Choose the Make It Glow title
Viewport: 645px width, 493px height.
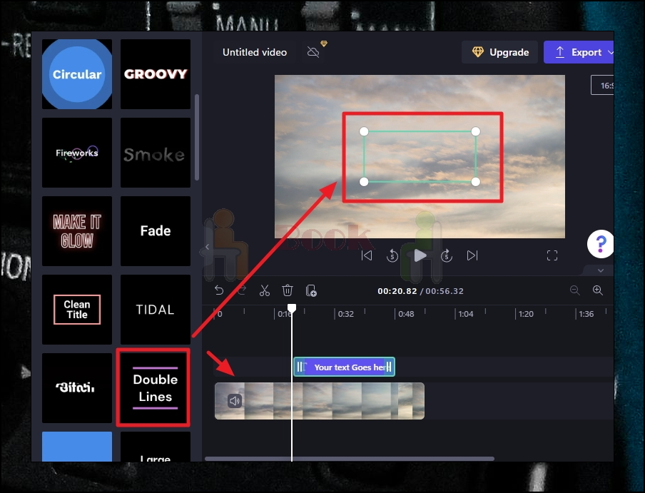coord(77,231)
